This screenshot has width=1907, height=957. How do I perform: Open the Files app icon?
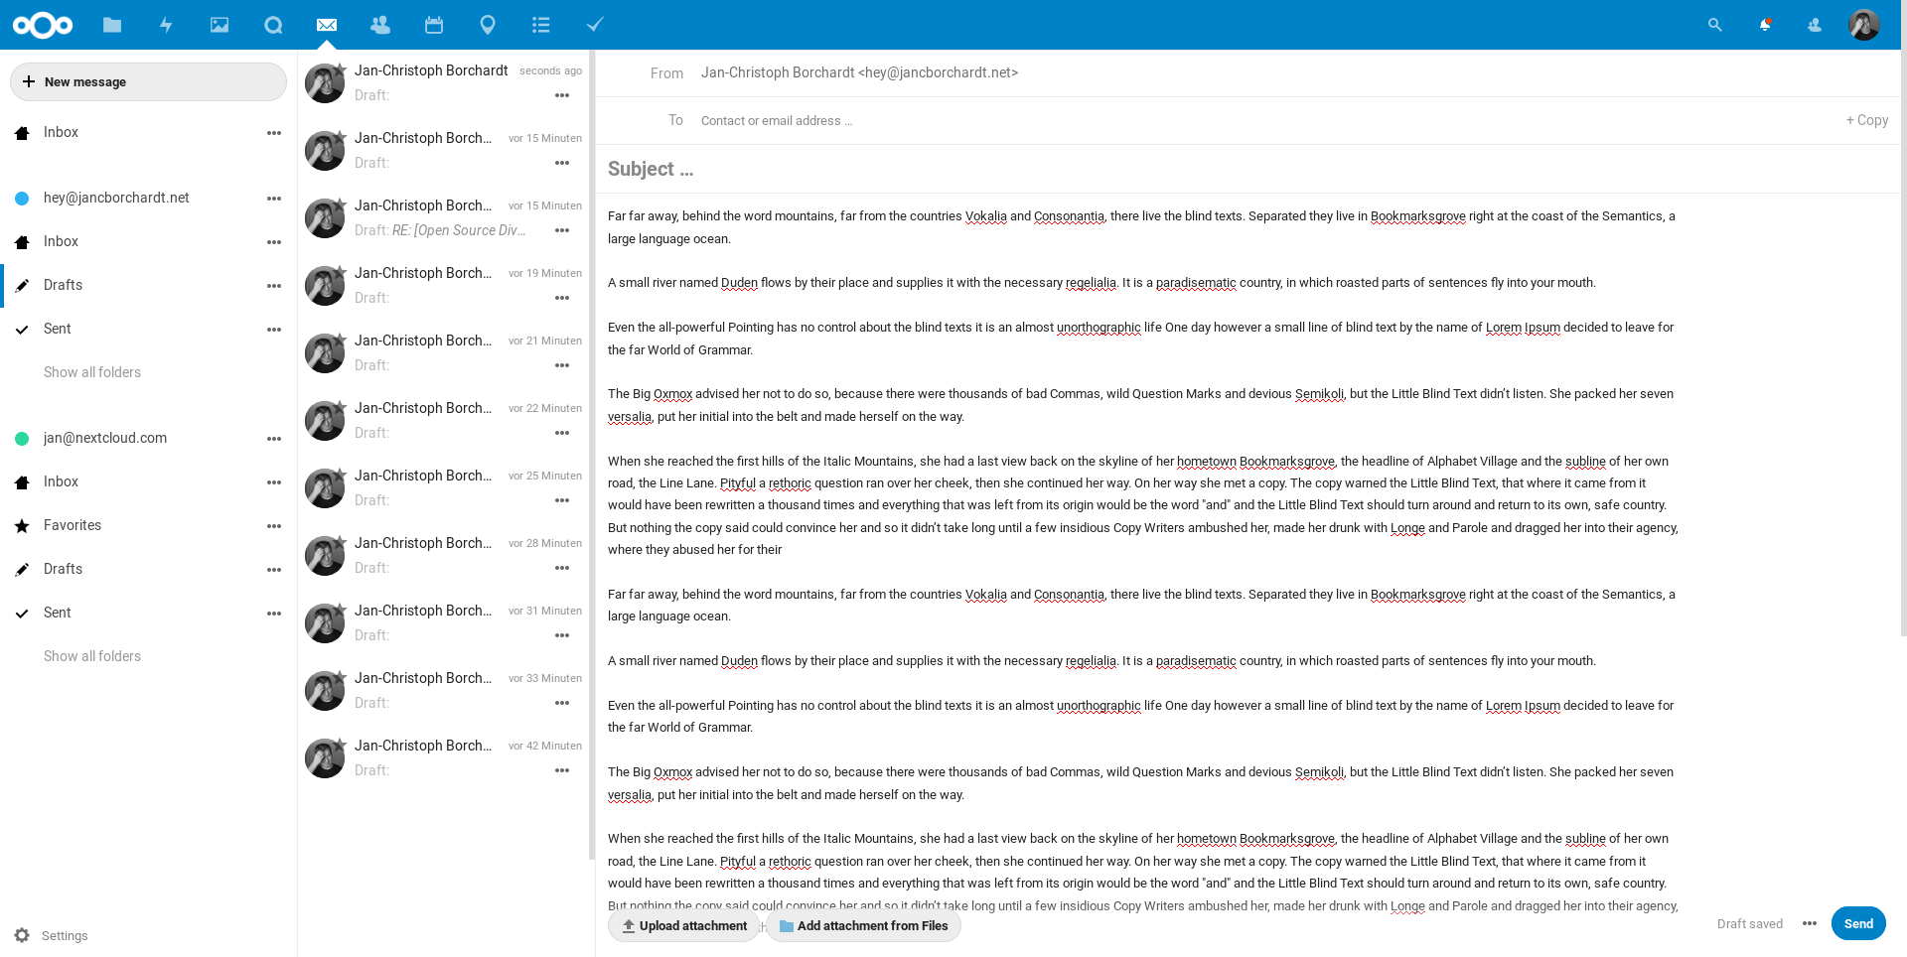(112, 25)
